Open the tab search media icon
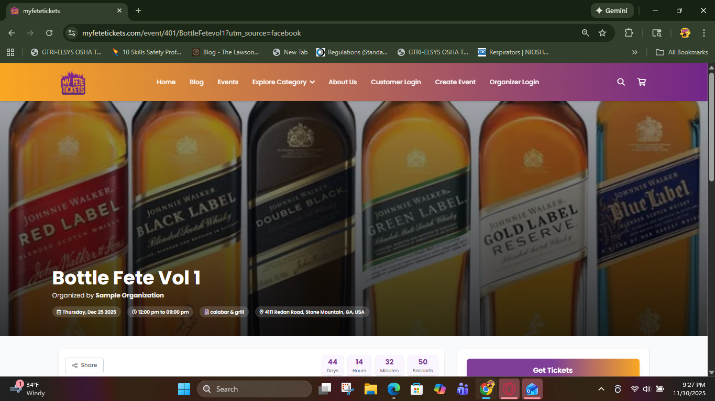The width and height of the screenshot is (715, 401). [656, 33]
